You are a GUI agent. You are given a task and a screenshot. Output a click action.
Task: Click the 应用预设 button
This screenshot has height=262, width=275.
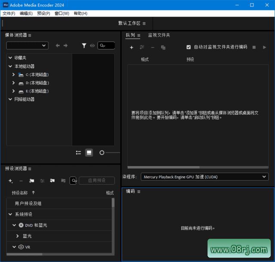tap(97, 180)
